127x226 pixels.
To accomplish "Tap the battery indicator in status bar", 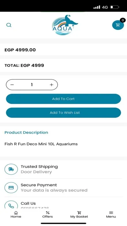I will click(x=114, y=7).
